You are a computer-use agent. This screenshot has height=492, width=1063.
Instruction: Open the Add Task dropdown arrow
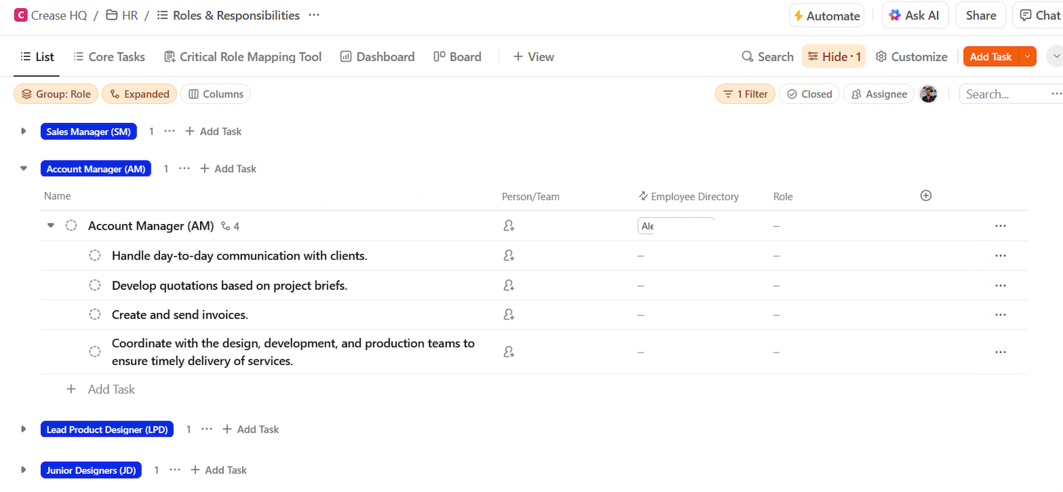pos(1027,57)
